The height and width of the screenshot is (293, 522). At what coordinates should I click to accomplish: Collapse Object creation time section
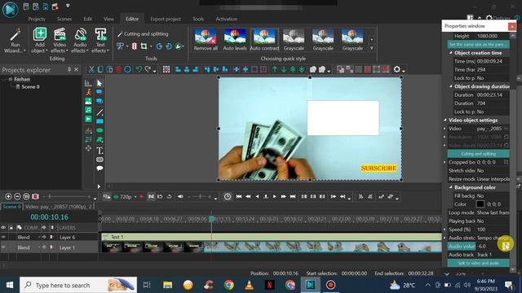pos(451,53)
